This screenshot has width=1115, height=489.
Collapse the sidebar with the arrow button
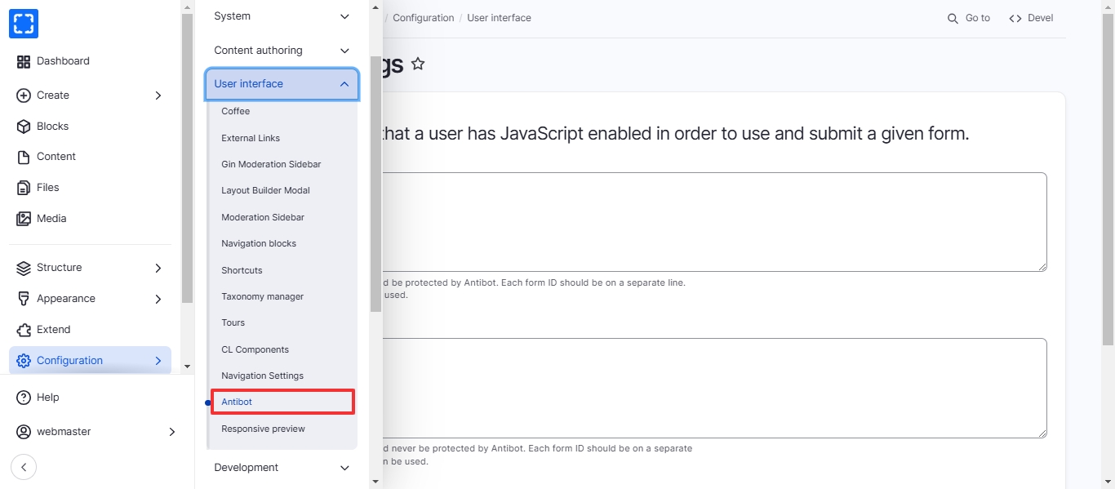(x=24, y=467)
